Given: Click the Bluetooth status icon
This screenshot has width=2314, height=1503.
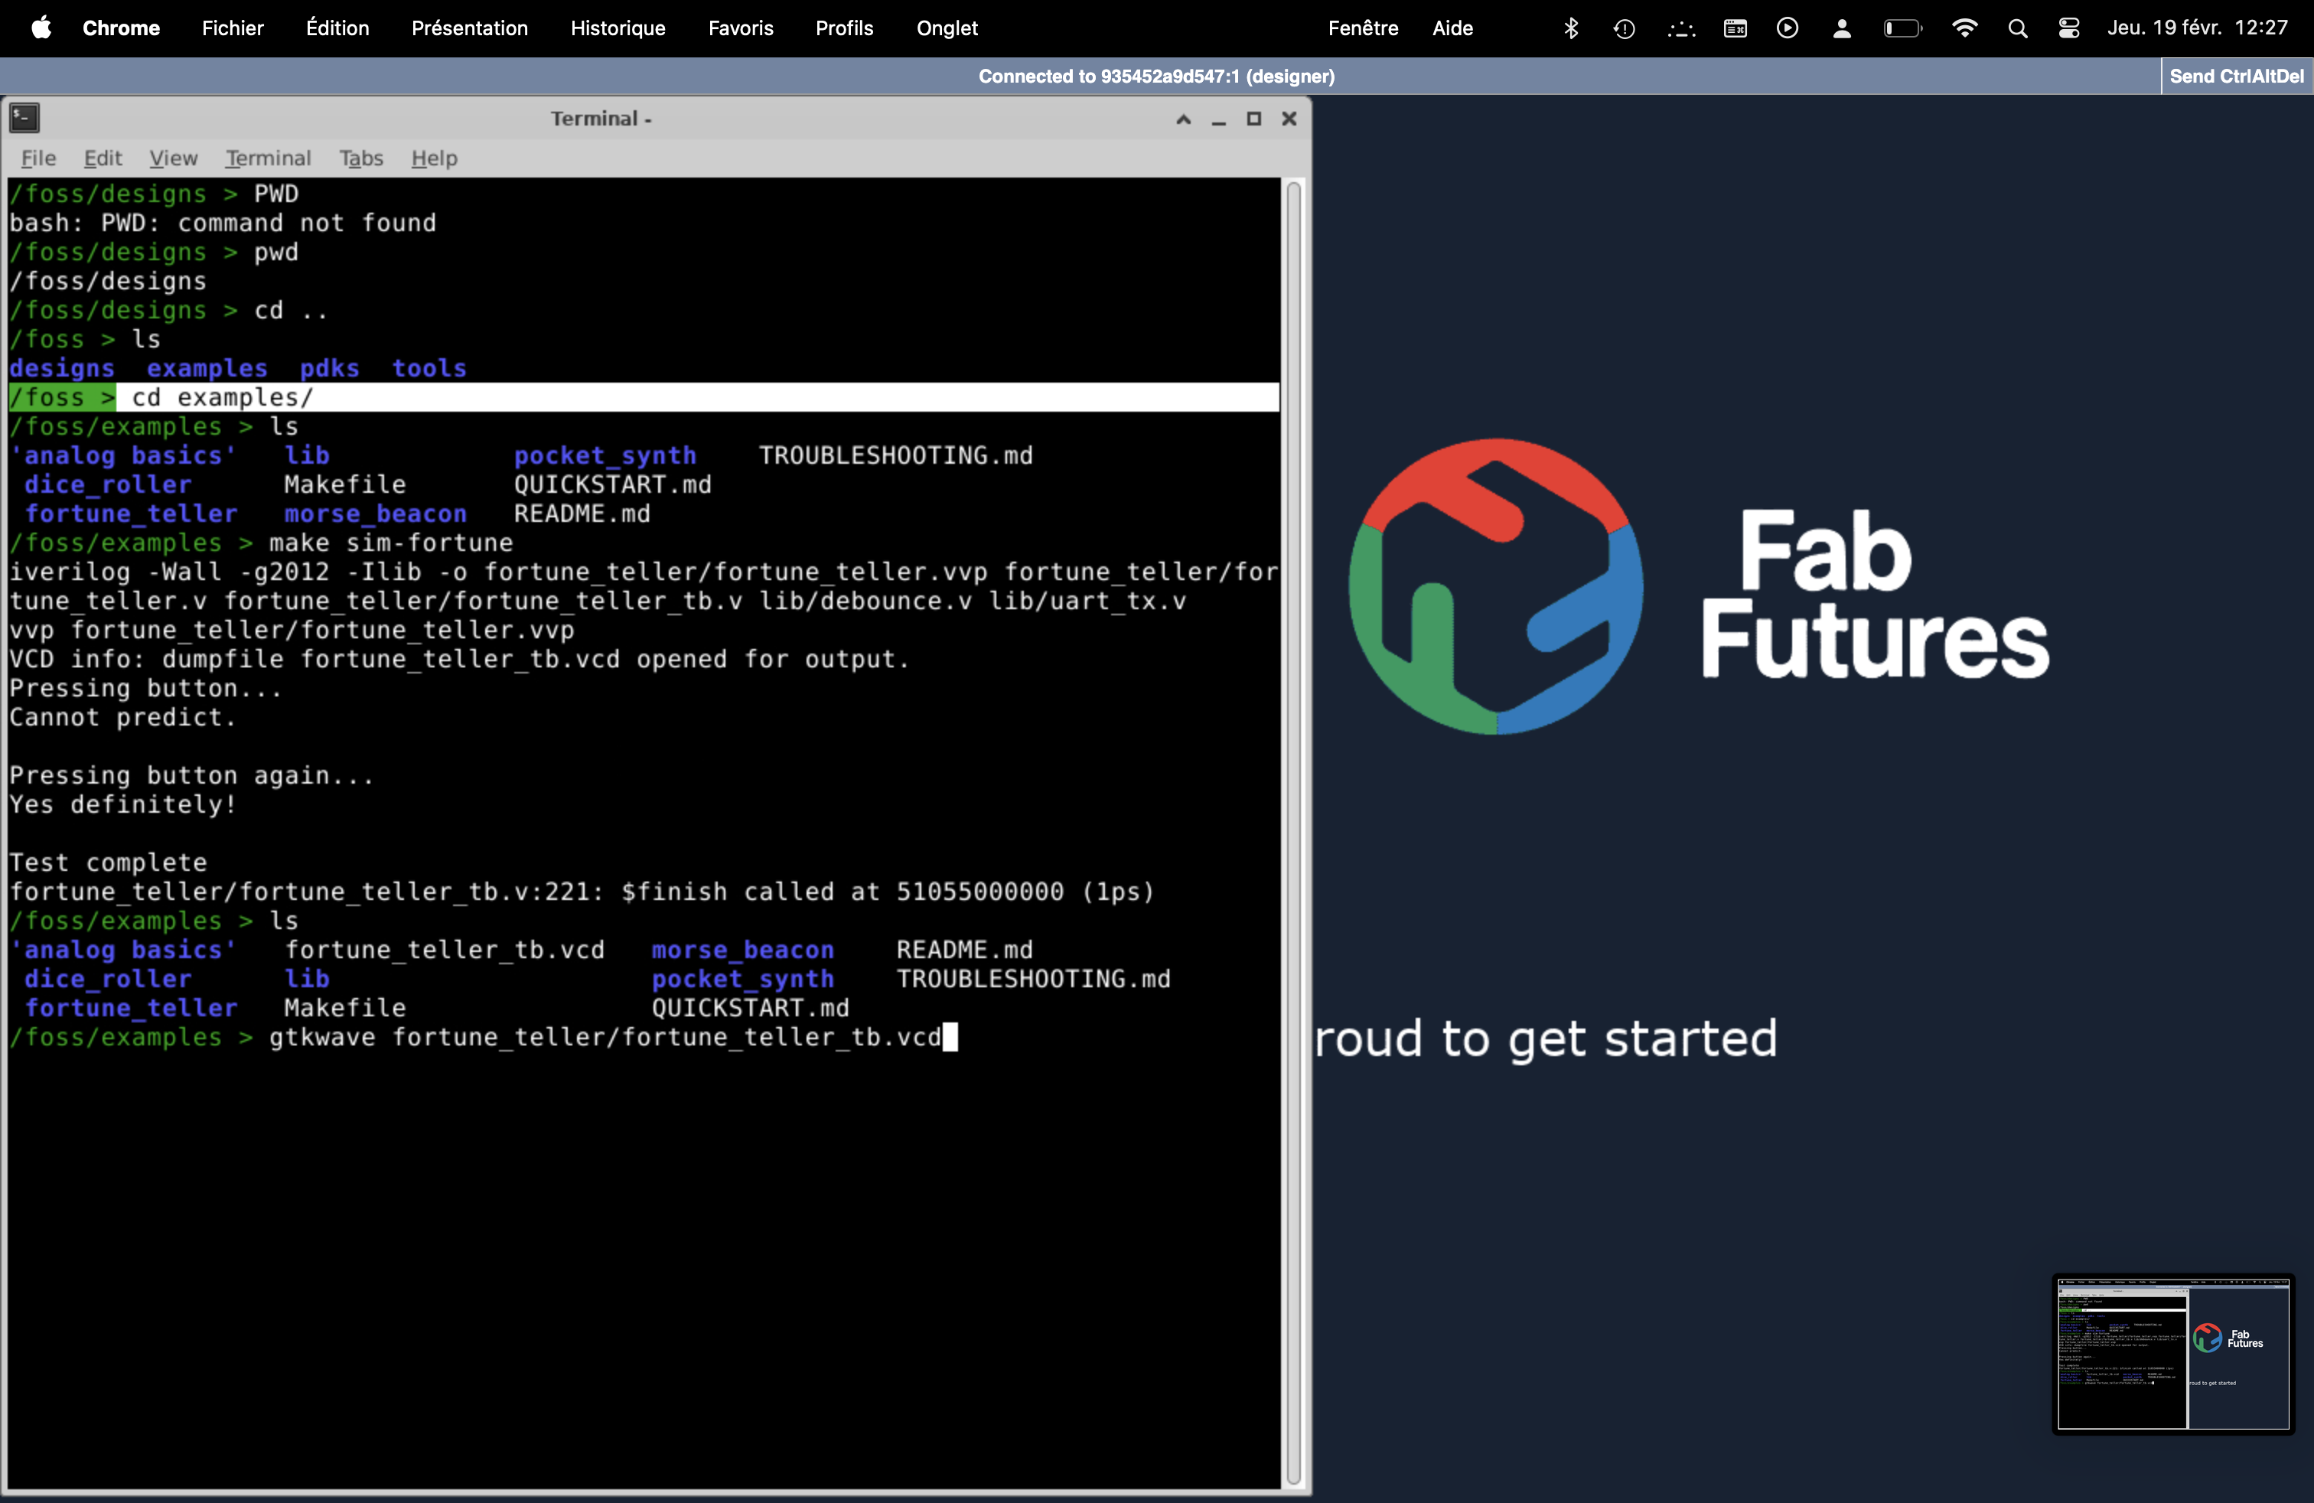Looking at the screenshot, I should [1570, 28].
